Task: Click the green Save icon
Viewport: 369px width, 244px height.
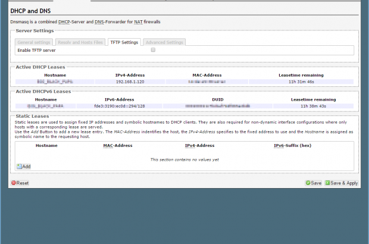Action: coord(308,183)
